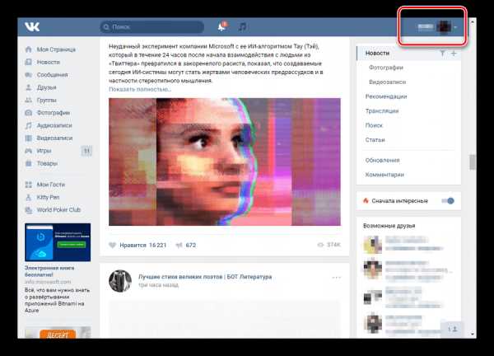The width and height of the screenshot is (494, 356).
Task: Open Поиск in right menu
Action: click(374, 125)
